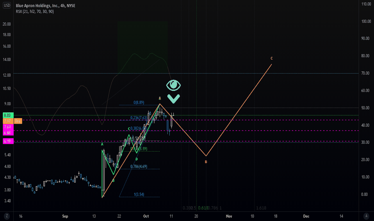Image resolution: width=374 pixels, height=221 pixels.
Task: Click 70.00 on the right RSX scale
Action: pos(365,74)
